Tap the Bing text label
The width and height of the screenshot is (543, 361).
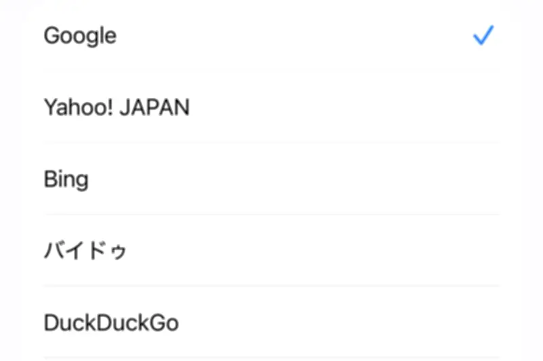(66, 179)
